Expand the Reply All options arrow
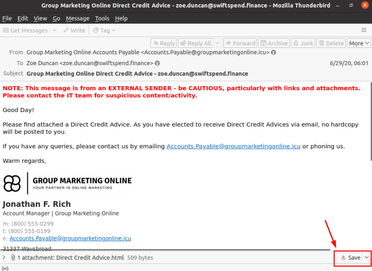This screenshot has height=271, width=372. (217, 43)
